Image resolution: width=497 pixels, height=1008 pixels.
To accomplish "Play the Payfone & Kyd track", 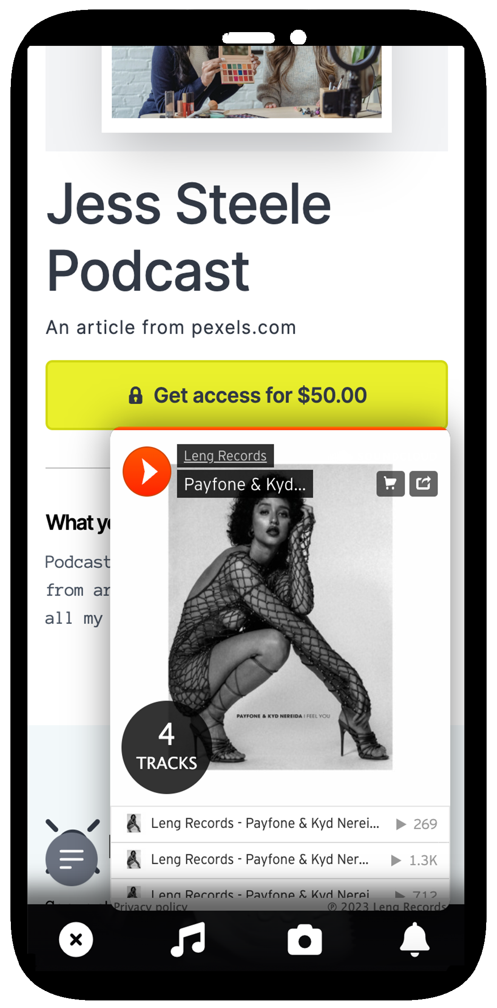I will click(x=147, y=471).
